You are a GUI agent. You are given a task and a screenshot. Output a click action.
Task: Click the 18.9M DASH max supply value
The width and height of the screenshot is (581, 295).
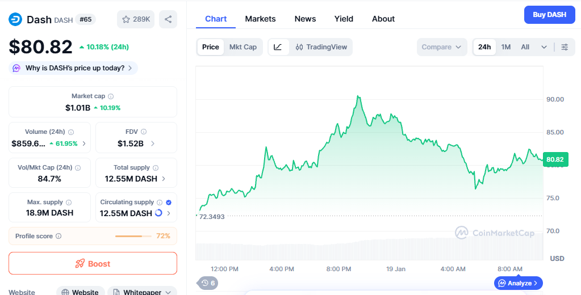point(49,213)
